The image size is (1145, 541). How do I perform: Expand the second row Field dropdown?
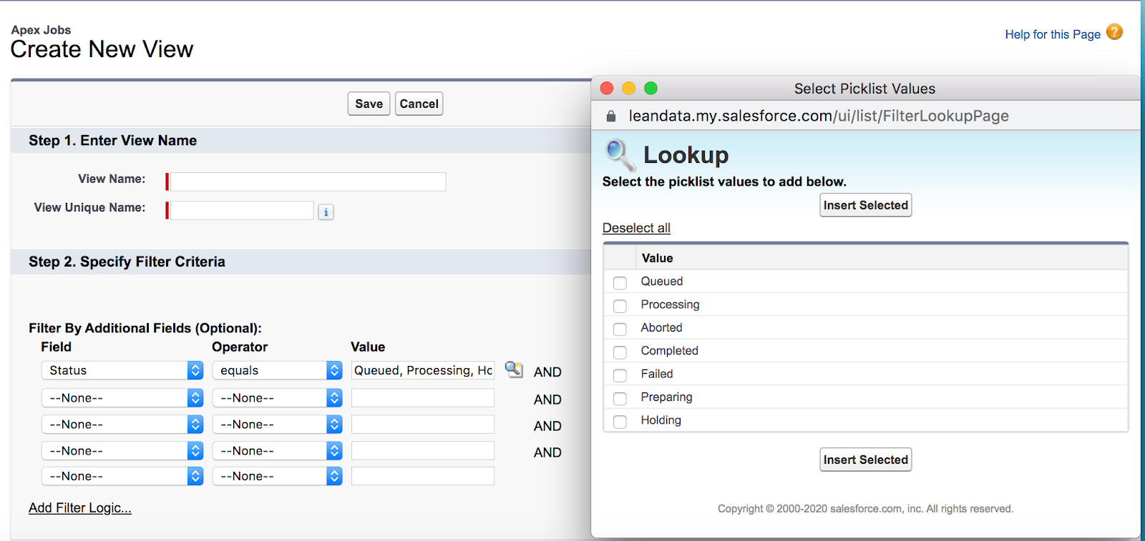(122, 398)
